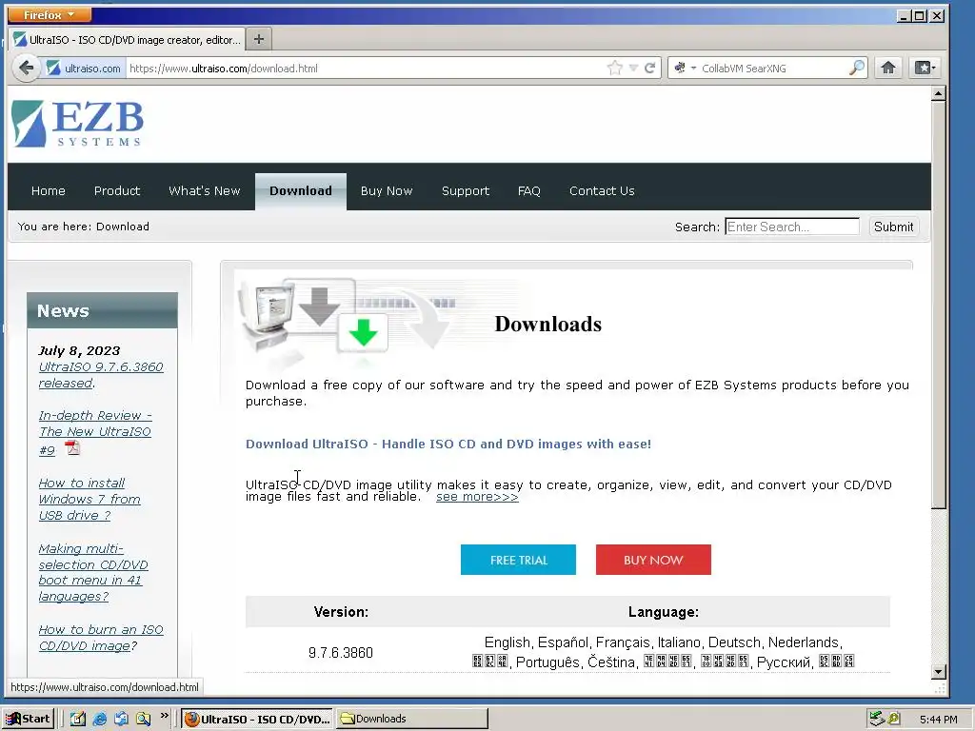Click the EZB Systems logo
This screenshot has width=975, height=731.
78,123
